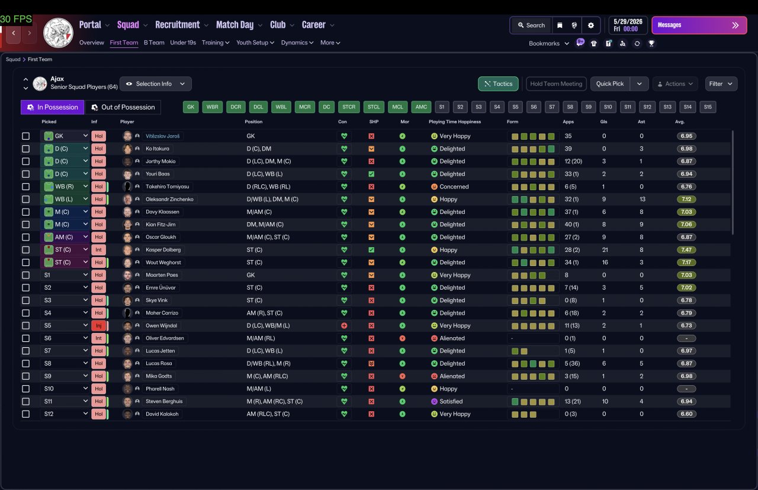Click Alienated face icon for Mika Godts
Image resolution: width=758 pixels, height=490 pixels.
[x=434, y=376]
